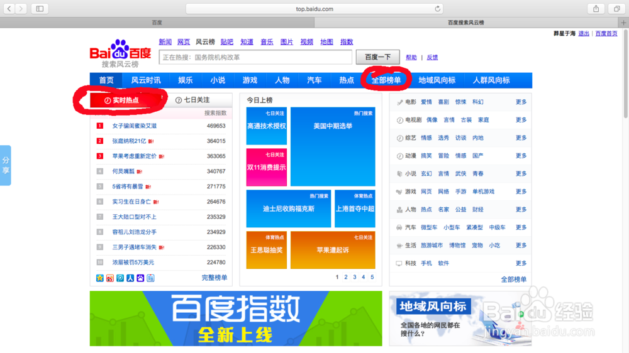This screenshot has height=353, width=629.
Task: Open the 双11消费提示 pink tile
Action: 266,167
